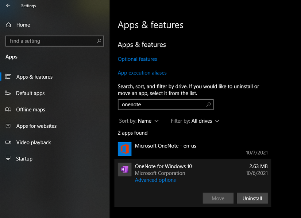Screen dimensions: 301x218
Task: Open Advanced options for OneNote for Windows 10
Action: [x=155, y=180]
